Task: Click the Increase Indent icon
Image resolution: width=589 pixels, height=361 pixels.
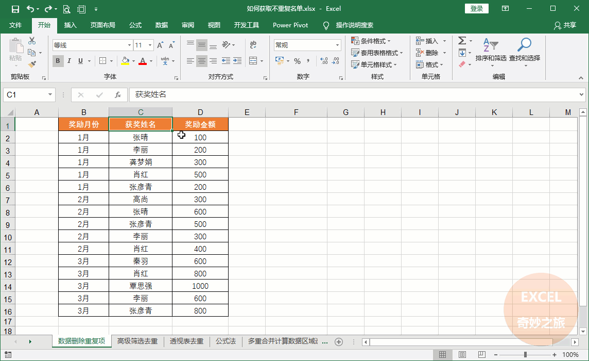Action: coord(237,61)
